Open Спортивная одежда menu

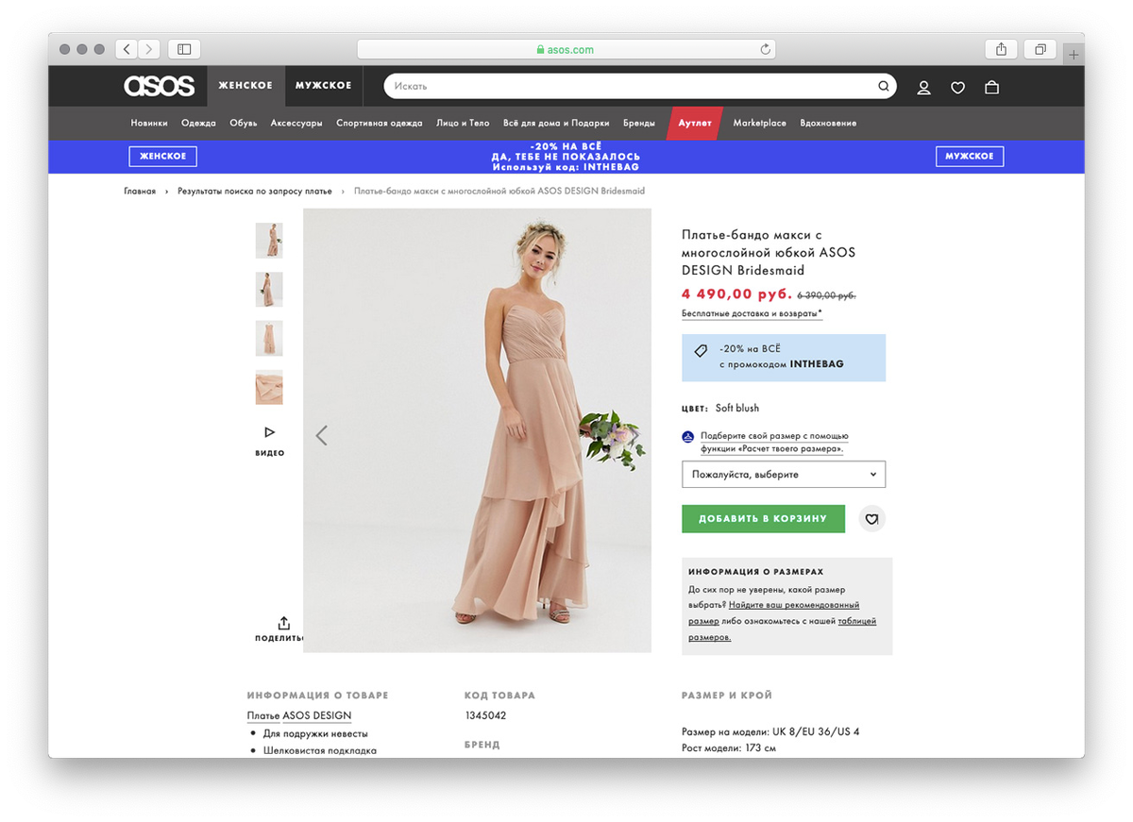pos(380,124)
